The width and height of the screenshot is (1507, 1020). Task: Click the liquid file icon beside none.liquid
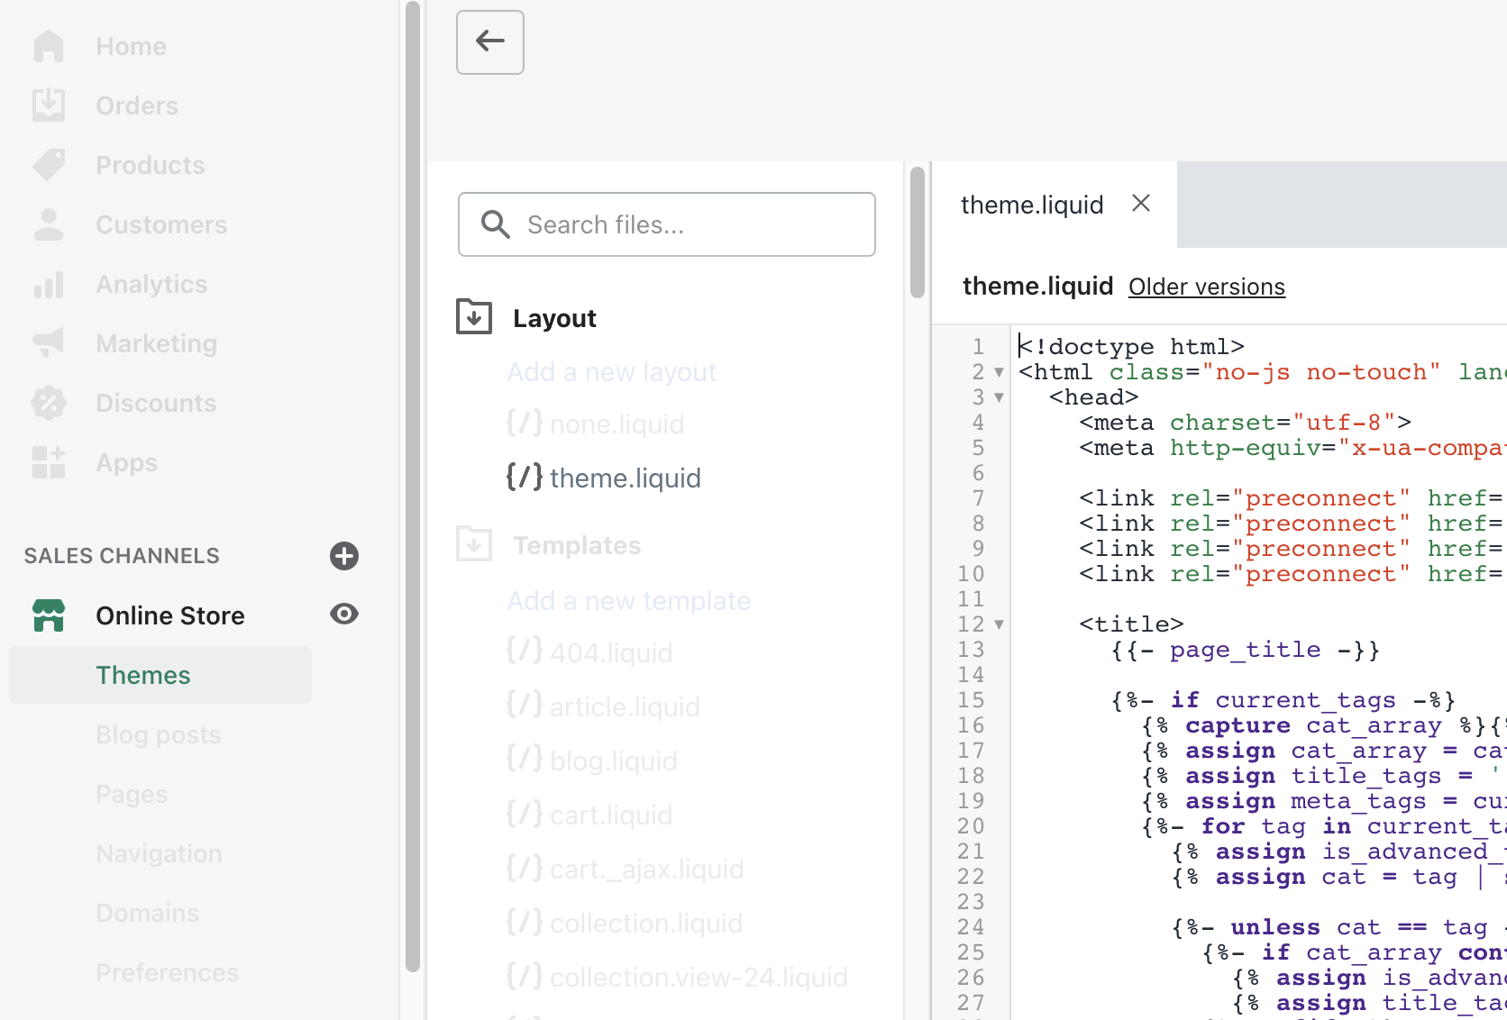525,423
